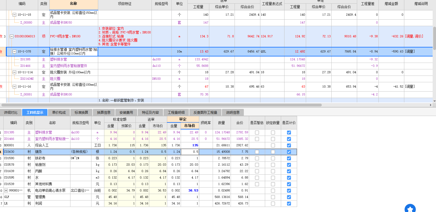The image size is (436, 212).
Task: Click the right arrow of horizontal scrollbar
Action: click(431, 105)
